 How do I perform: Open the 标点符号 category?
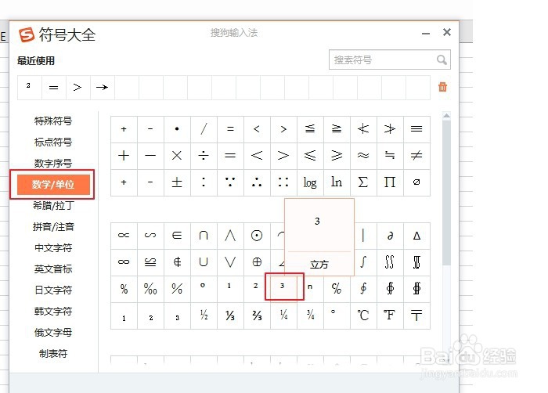coord(53,142)
